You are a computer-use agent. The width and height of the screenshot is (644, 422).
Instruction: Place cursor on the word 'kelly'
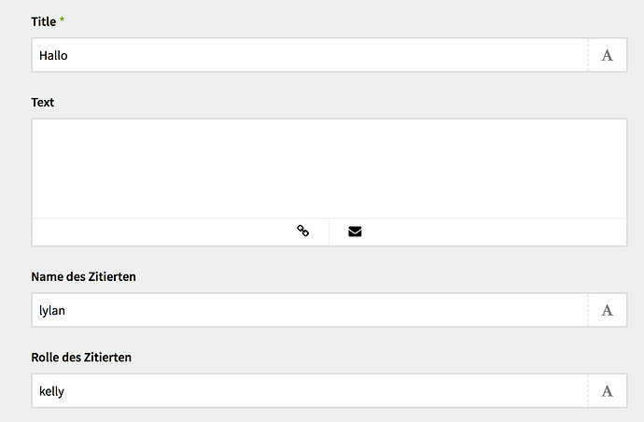(51, 391)
